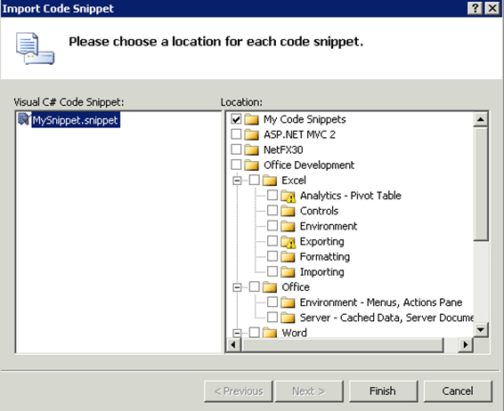This screenshot has width=504, height=411.
Task: Click the MySnippet.snippet file icon
Action: (24, 119)
